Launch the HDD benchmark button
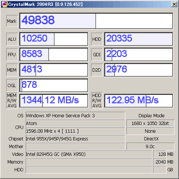Image resolution: width=179 pixels, height=179 pixels. pyautogui.click(x=97, y=39)
